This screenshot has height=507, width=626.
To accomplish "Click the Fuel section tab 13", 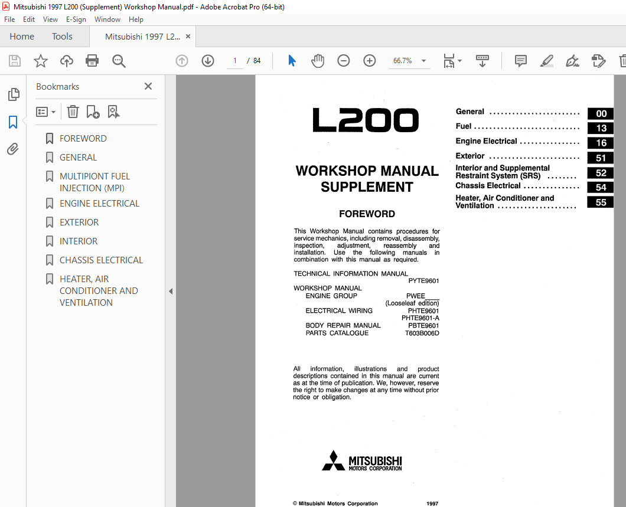I will 601,128.
